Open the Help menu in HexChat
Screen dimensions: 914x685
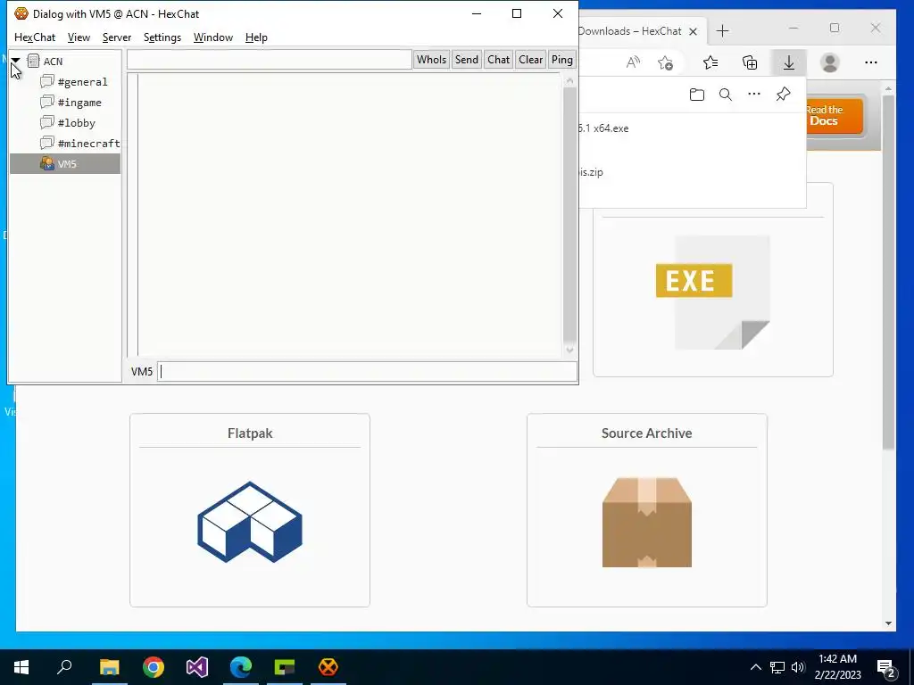point(256,37)
